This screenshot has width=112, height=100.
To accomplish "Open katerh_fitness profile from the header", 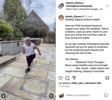I will click(x=74, y=3).
